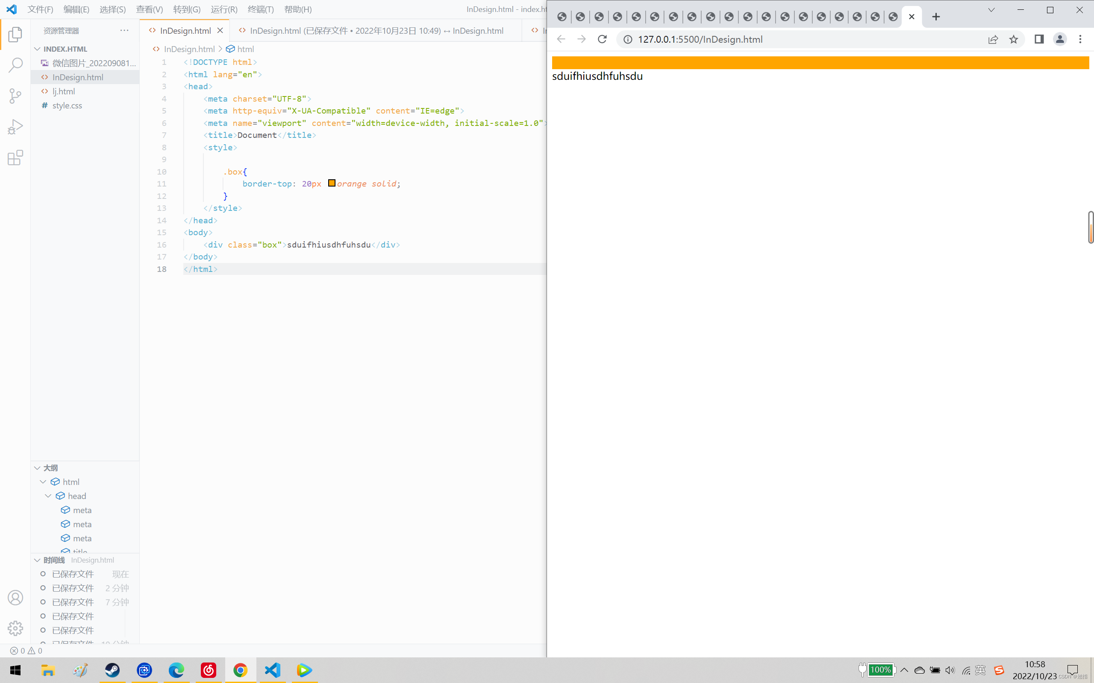Collapse the 时间线 timeline section

point(37,560)
